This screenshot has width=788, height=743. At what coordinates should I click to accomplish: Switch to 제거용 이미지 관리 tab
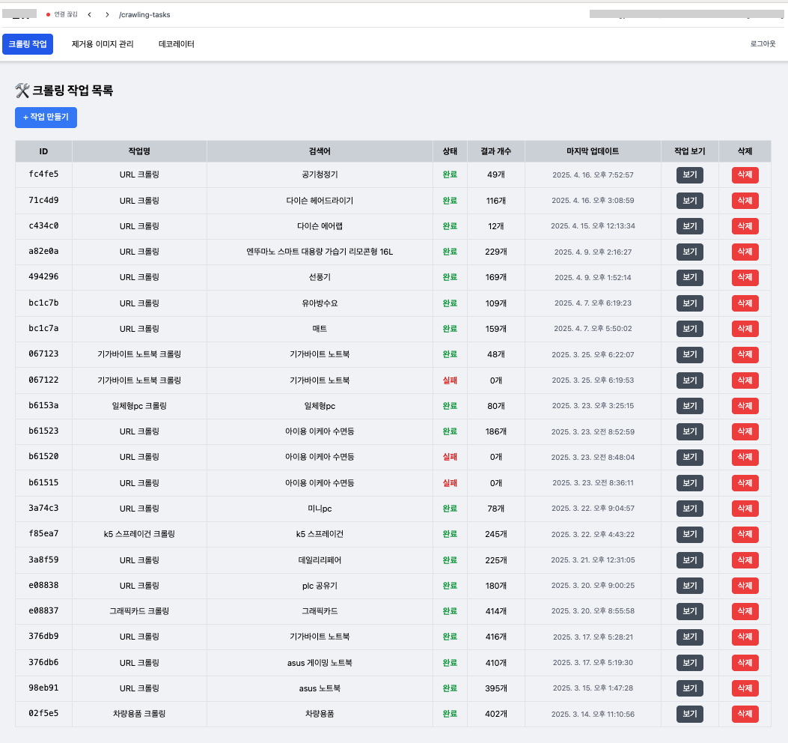click(x=103, y=44)
